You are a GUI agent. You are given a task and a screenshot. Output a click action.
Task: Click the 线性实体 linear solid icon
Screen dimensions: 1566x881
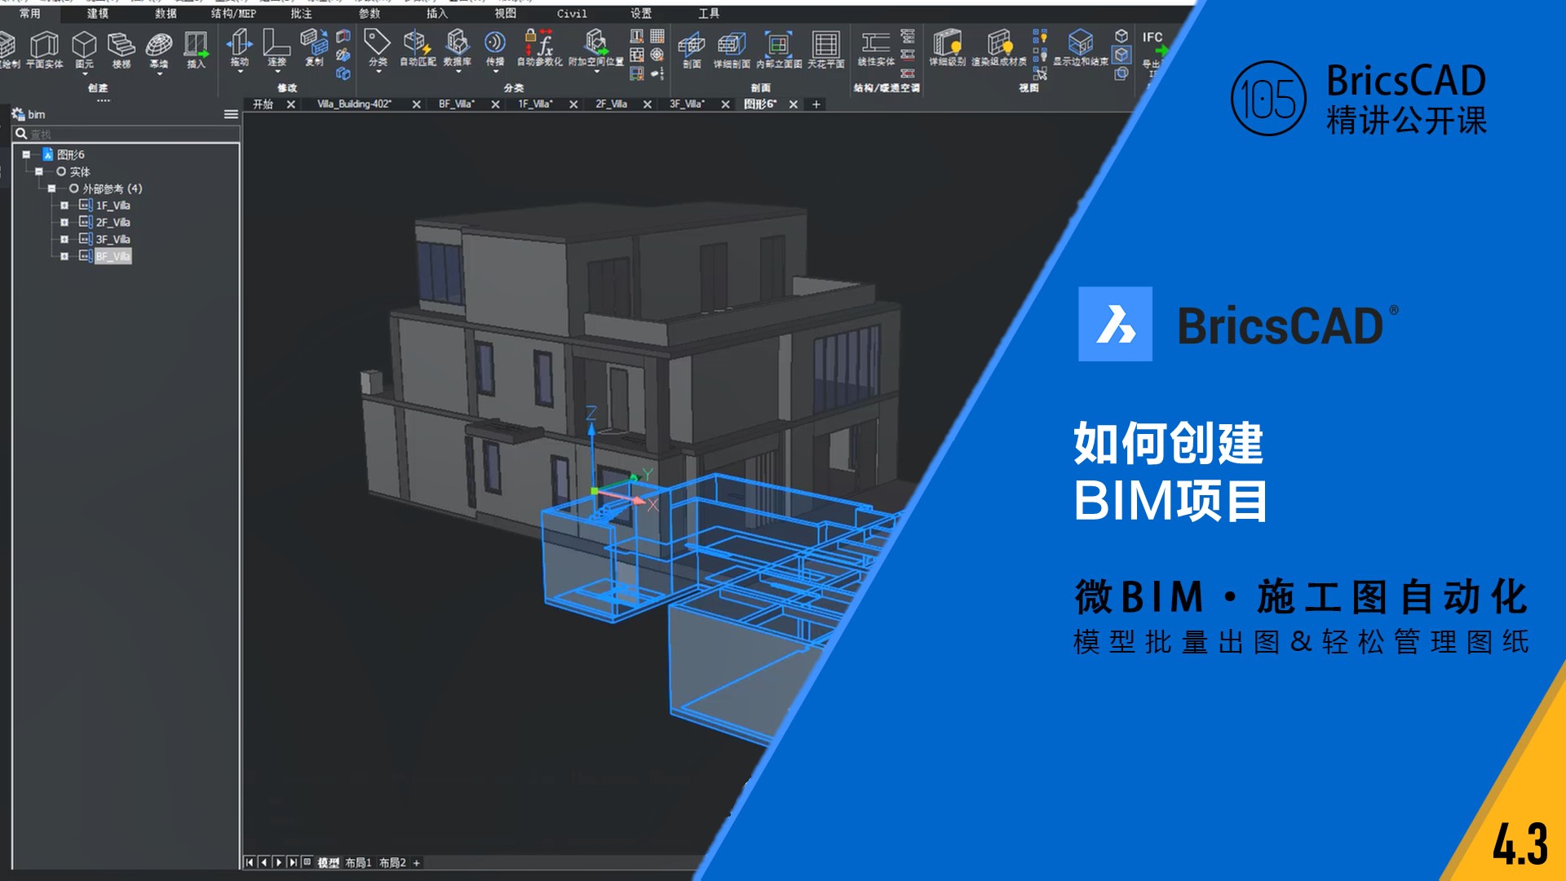pyautogui.click(x=875, y=44)
